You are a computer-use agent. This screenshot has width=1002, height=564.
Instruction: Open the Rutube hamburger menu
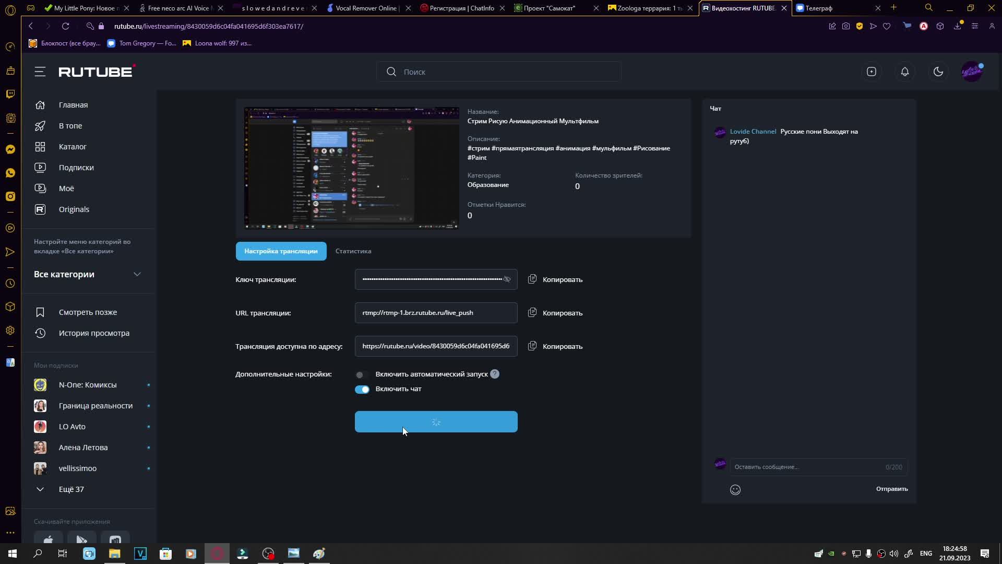coord(40,72)
